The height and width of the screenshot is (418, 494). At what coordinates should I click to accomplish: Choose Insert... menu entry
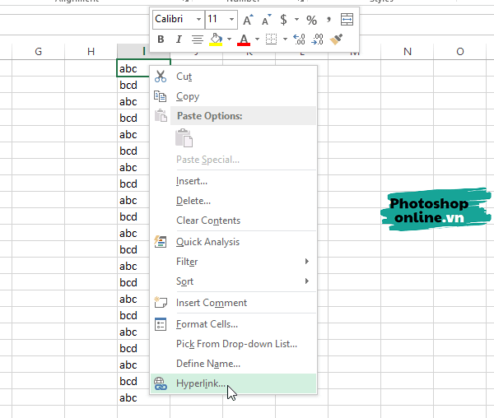[x=234, y=181]
